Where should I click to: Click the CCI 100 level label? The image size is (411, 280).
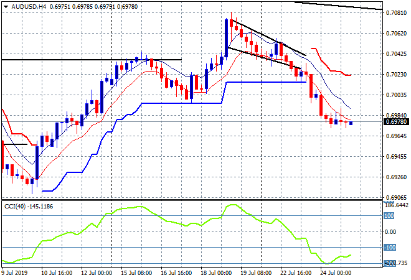pos(389,216)
